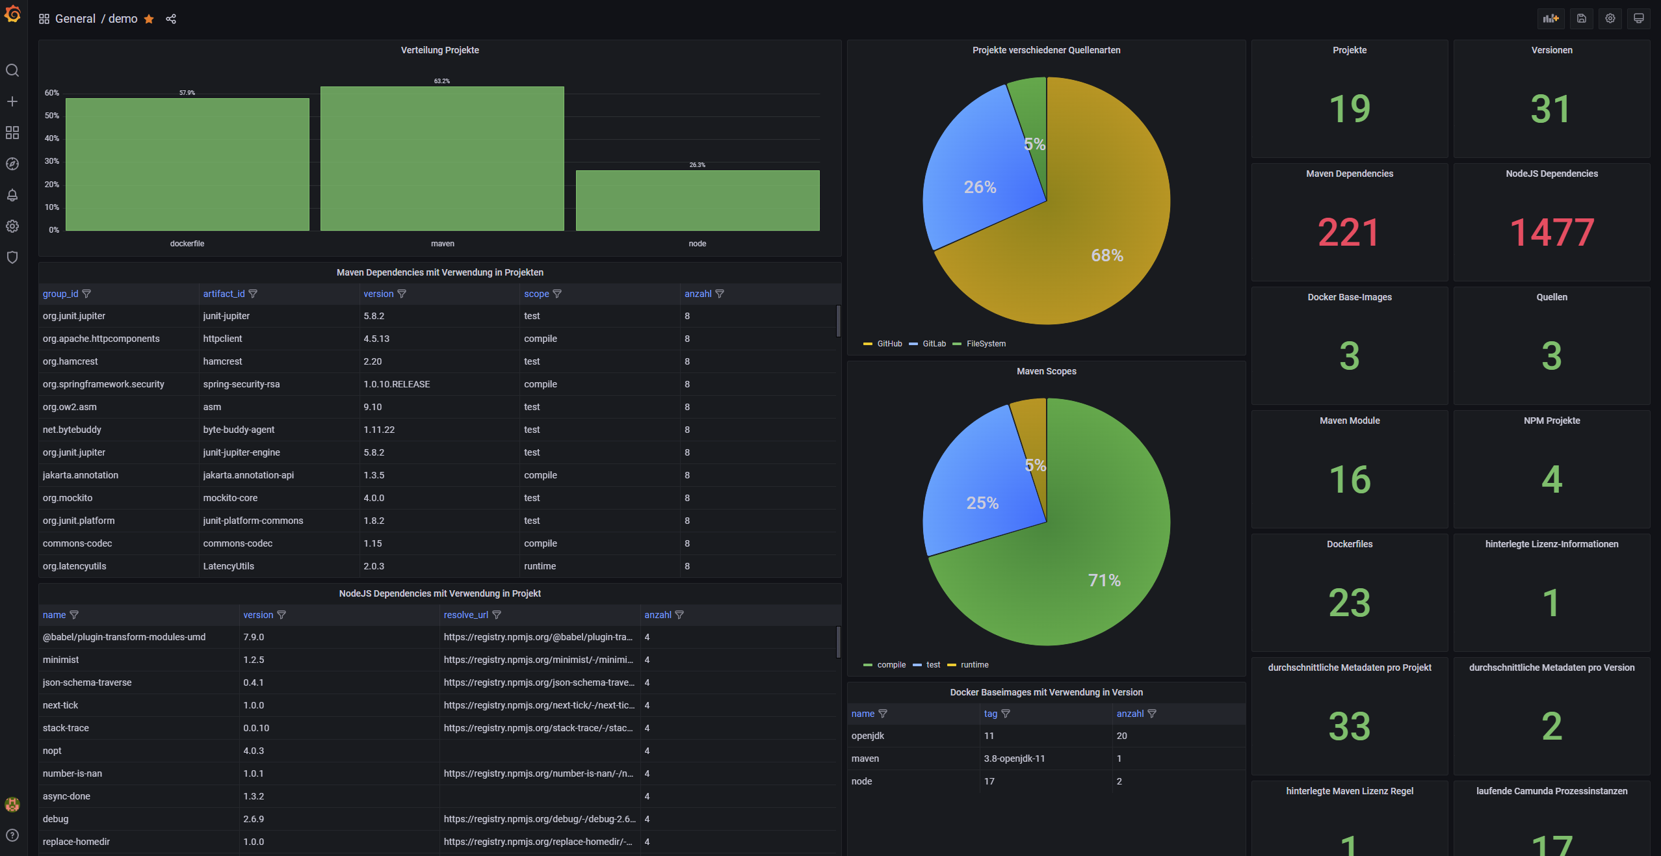Sort Docker table by tag column header
The image size is (1661, 856).
click(990, 714)
